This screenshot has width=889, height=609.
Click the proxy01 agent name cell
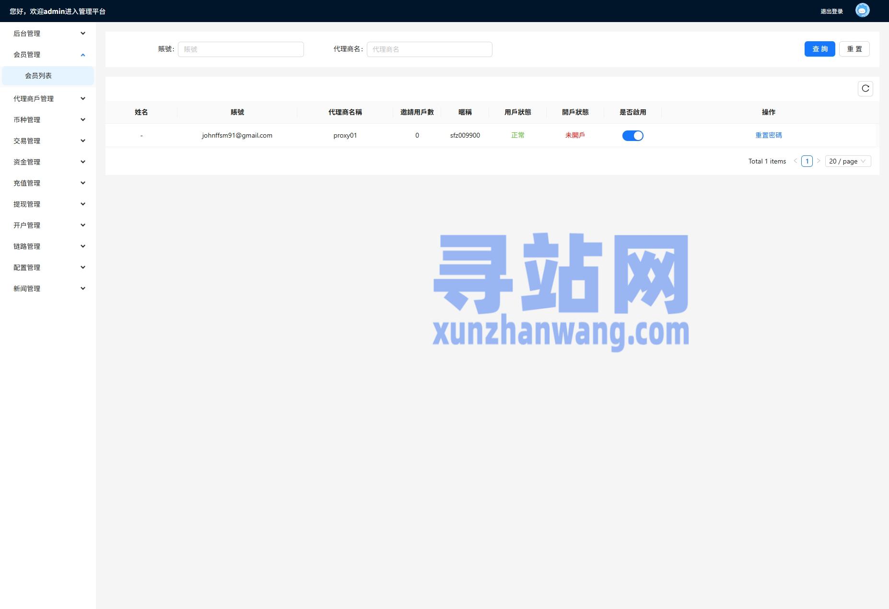(345, 135)
